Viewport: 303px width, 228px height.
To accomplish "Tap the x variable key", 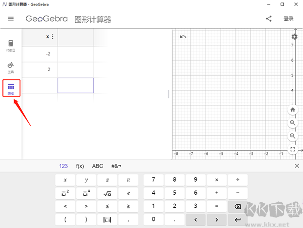I will (65, 180).
